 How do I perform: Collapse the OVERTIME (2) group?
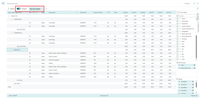click(12, 19)
